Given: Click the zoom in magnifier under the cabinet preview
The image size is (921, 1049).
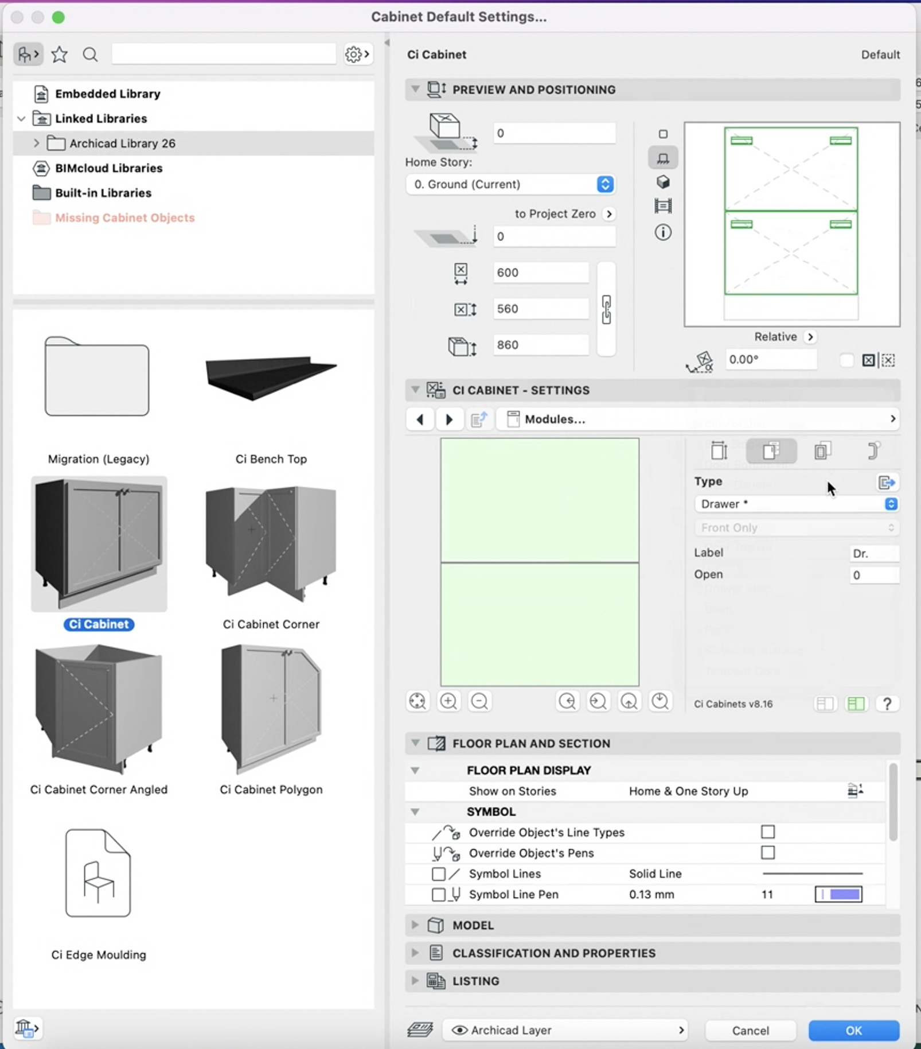Looking at the screenshot, I should click(448, 701).
